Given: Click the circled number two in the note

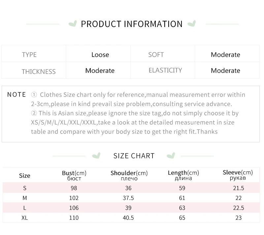Looking at the screenshot, I should point(34,113).
